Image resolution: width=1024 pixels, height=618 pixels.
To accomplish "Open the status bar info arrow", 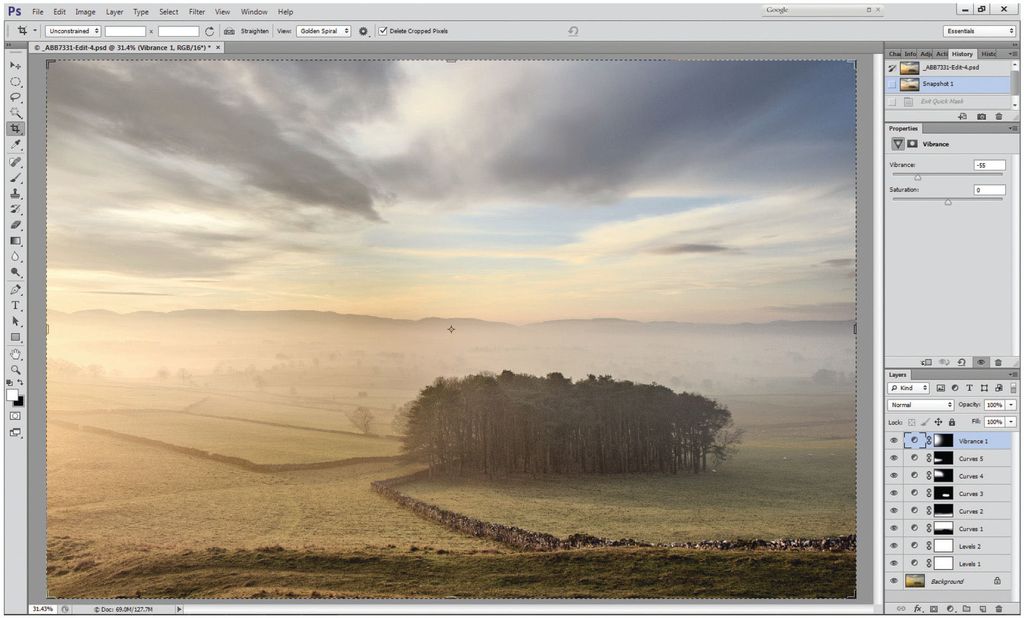I will (x=179, y=609).
